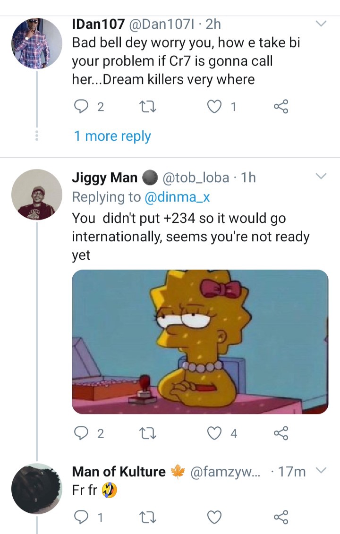Reply to Jiggy Man's tweet
340x534 pixels.
coord(81,433)
